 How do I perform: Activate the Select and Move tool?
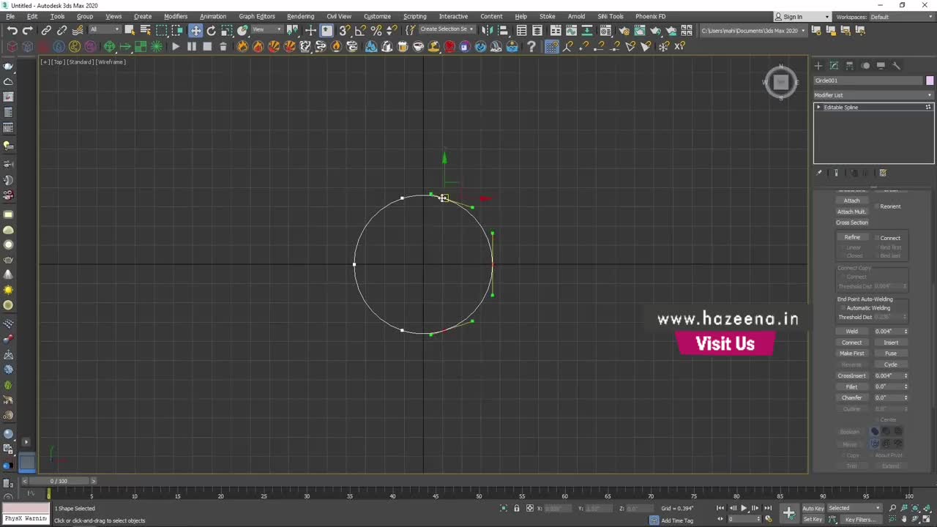pyautogui.click(x=195, y=30)
